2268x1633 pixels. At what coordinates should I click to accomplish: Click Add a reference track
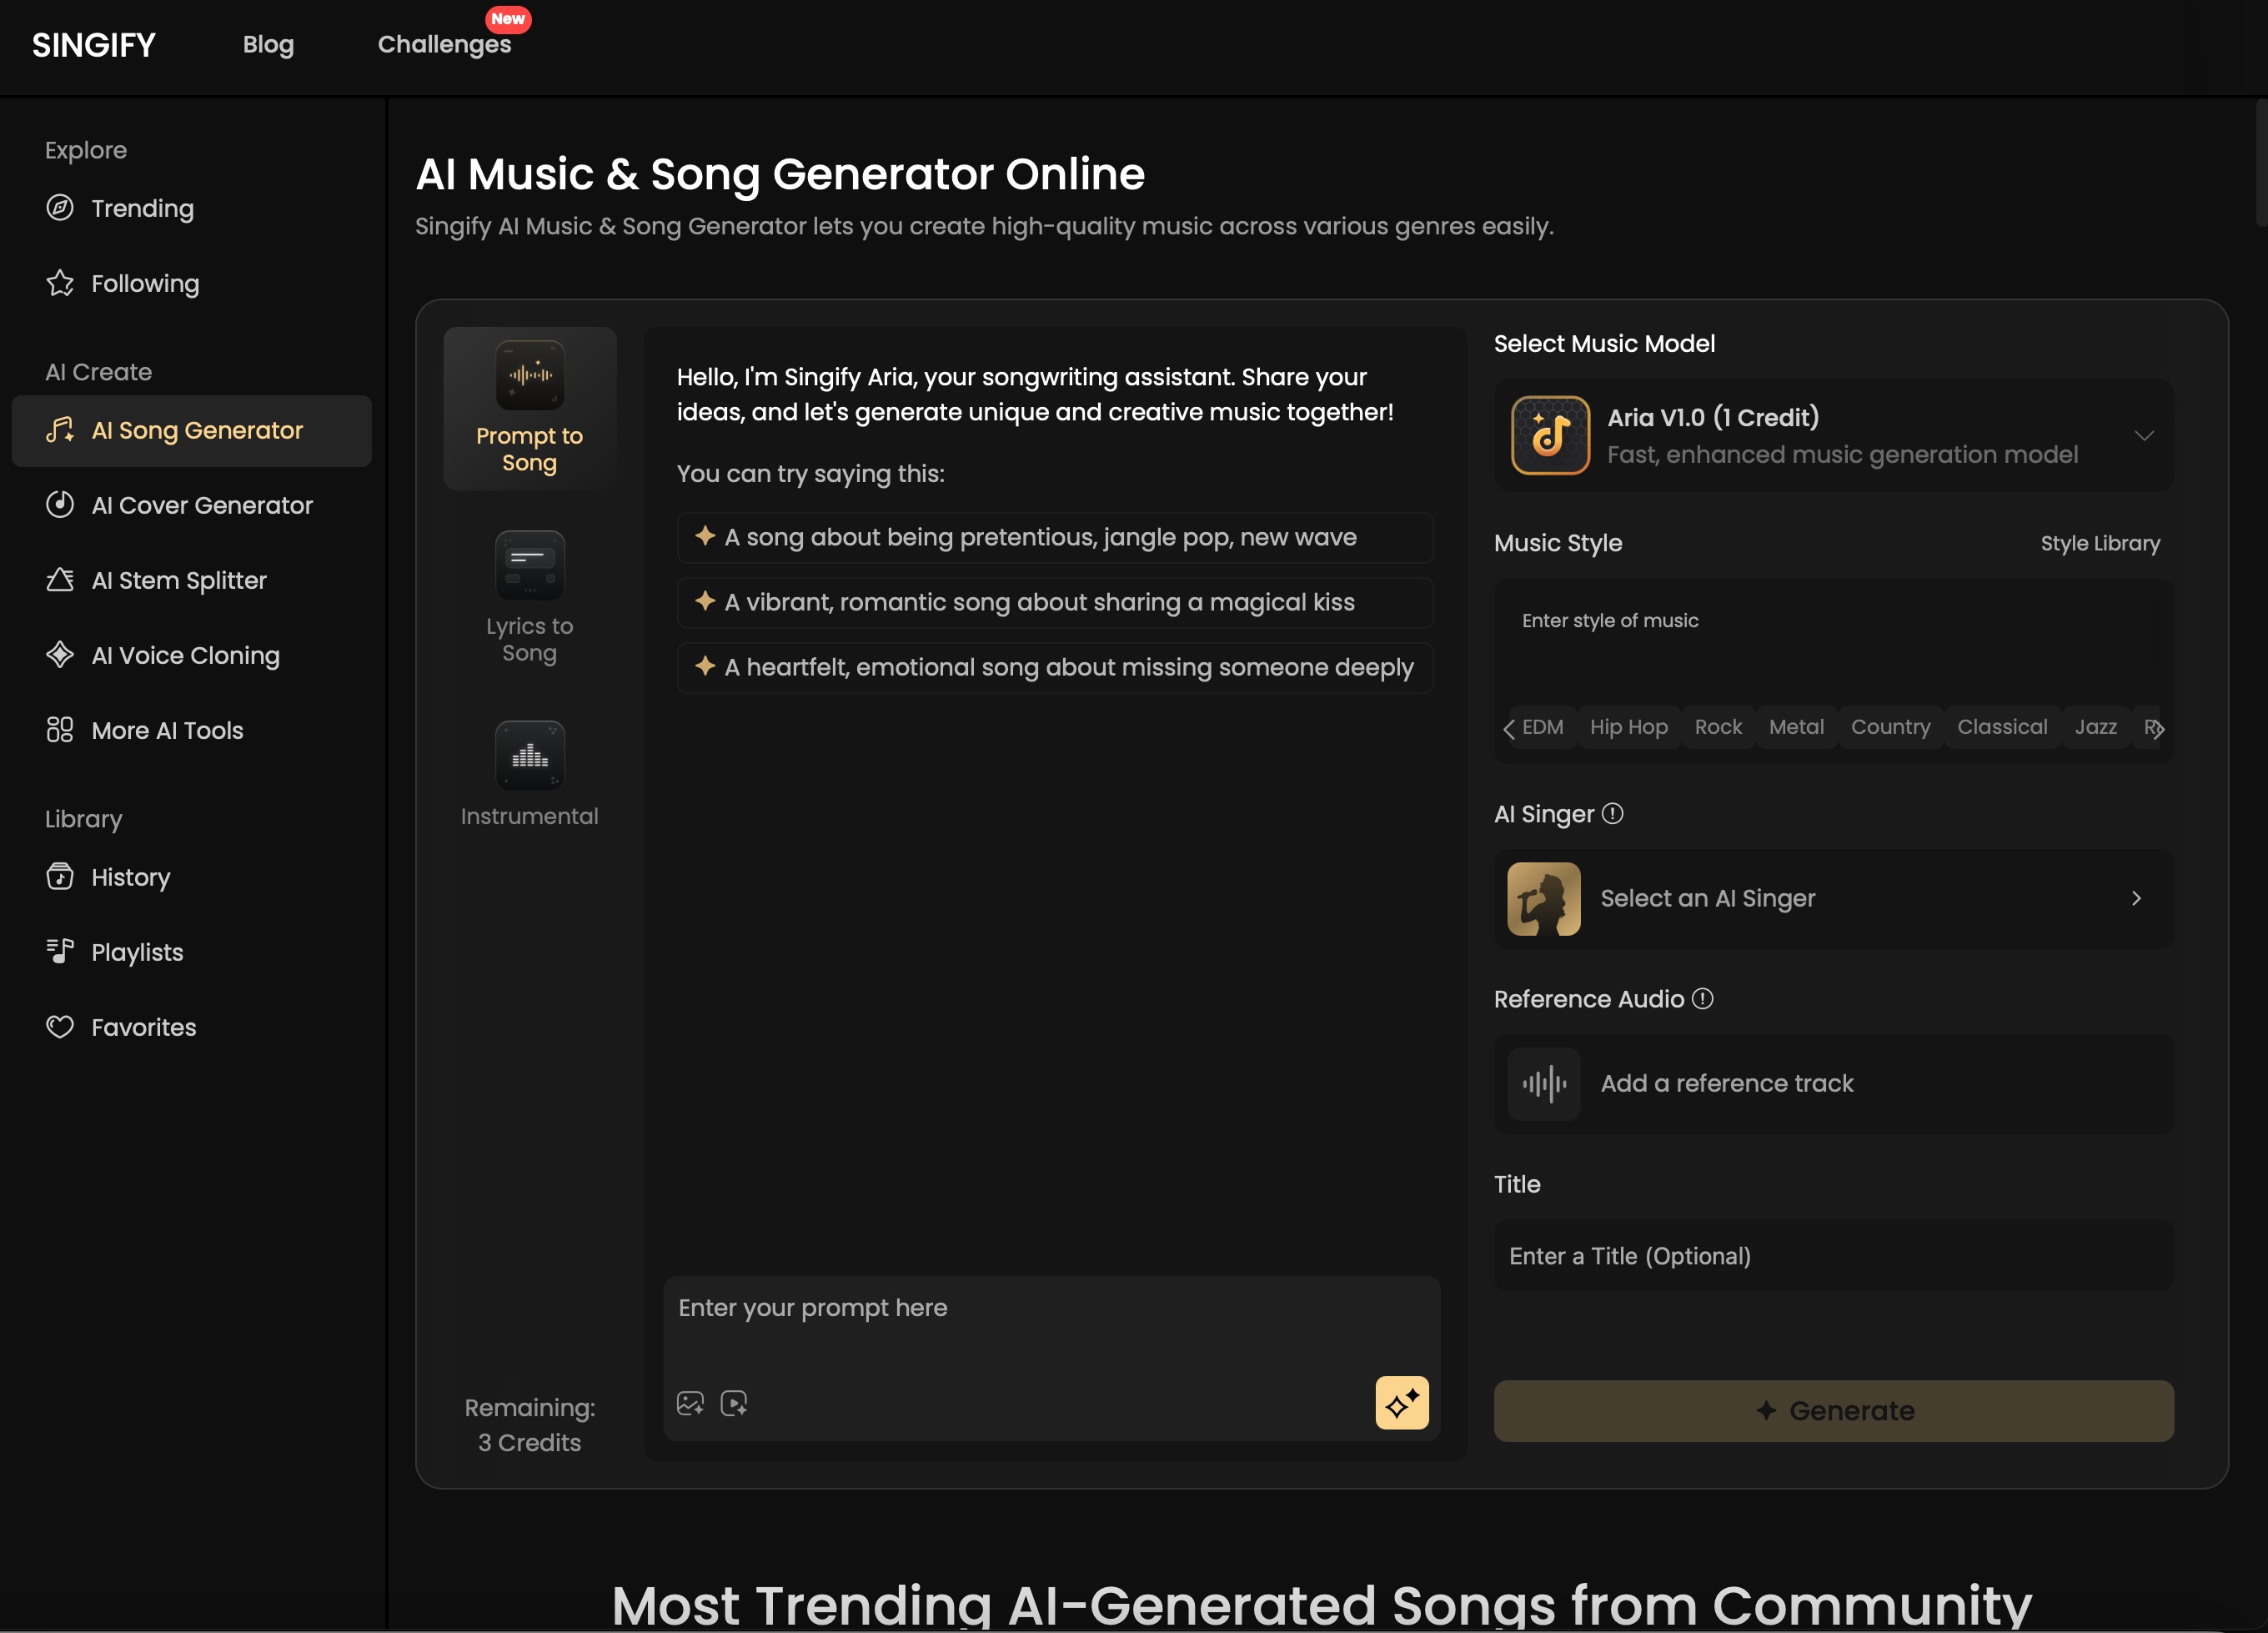(x=1834, y=1084)
